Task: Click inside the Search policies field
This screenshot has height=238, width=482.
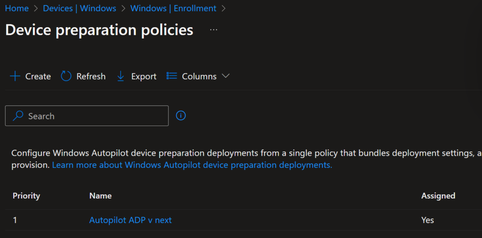Action: (87, 116)
